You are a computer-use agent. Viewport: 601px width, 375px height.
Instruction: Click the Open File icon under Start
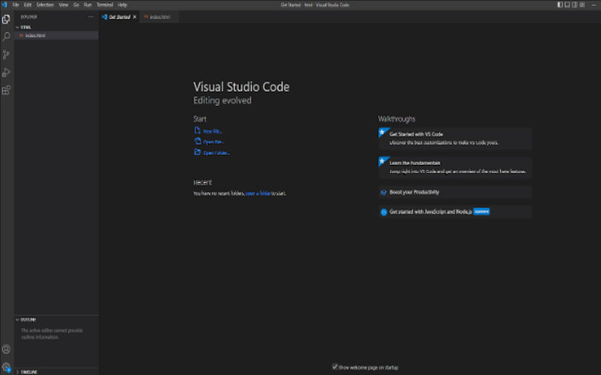coord(198,141)
